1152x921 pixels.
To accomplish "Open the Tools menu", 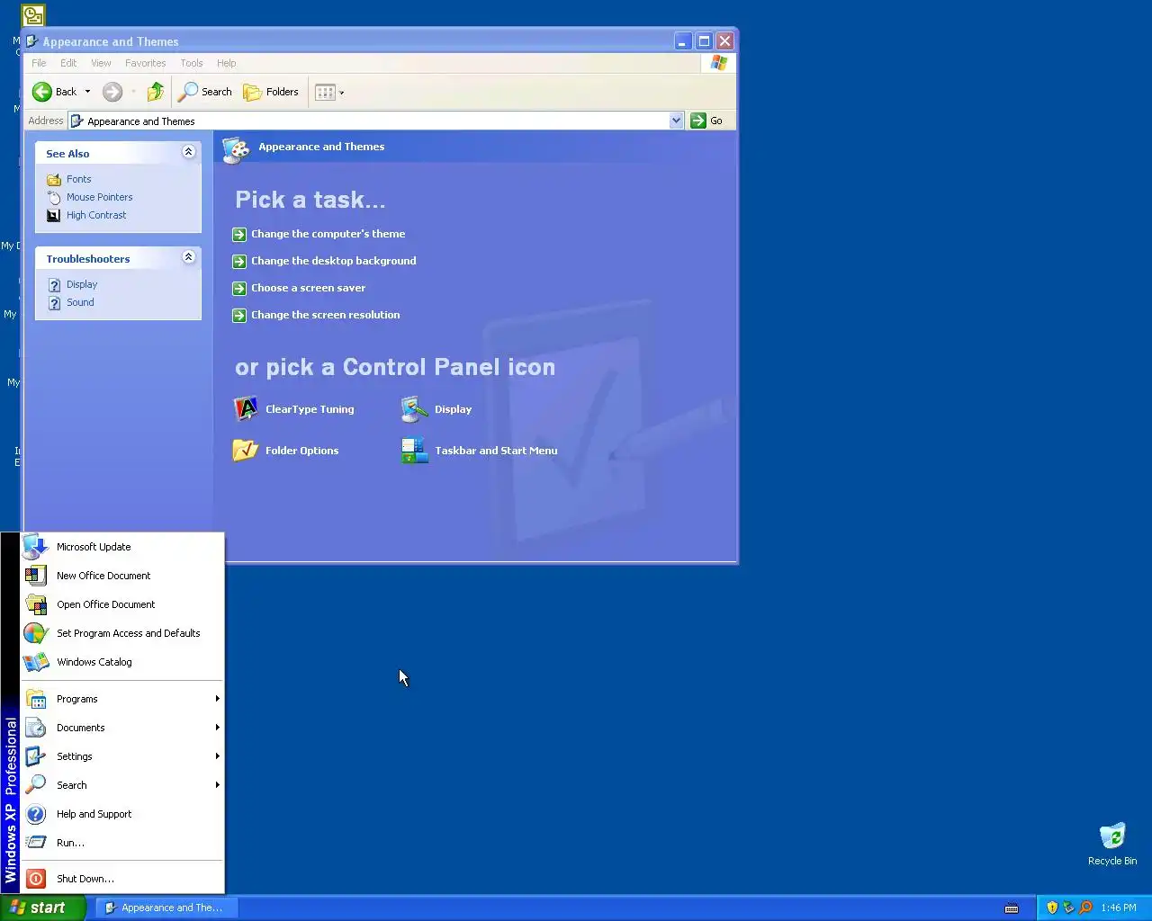I will click(x=192, y=63).
